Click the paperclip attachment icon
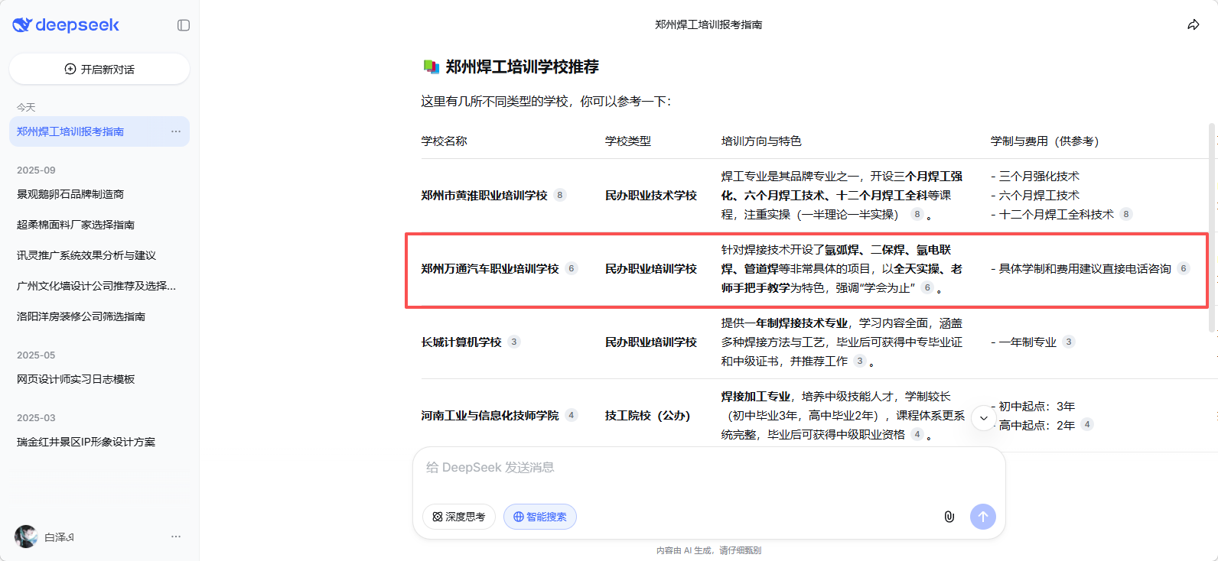Screen dimensions: 1218x561 (x=949, y=517)
